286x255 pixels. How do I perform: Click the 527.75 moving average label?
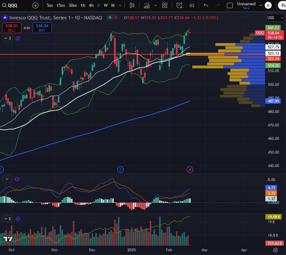click(x=273, y=47)
